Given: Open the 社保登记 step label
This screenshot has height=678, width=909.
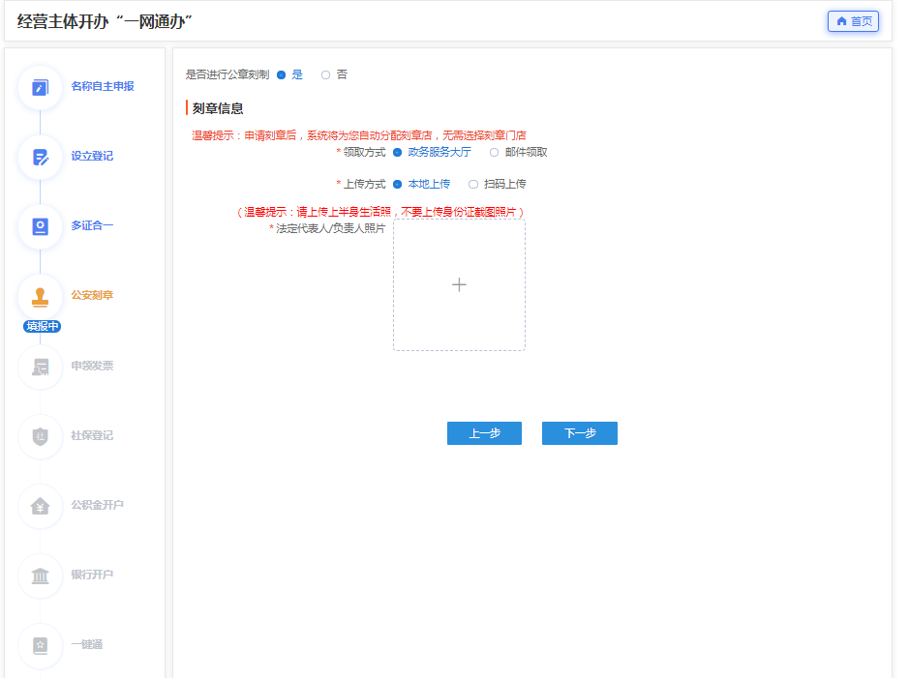Looking at the screenshot, I should point(92,435).
